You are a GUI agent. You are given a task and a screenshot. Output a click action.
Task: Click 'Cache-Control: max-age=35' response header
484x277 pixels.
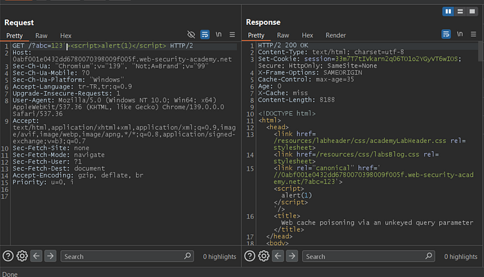pyautogui.click(x=306, y=79)
